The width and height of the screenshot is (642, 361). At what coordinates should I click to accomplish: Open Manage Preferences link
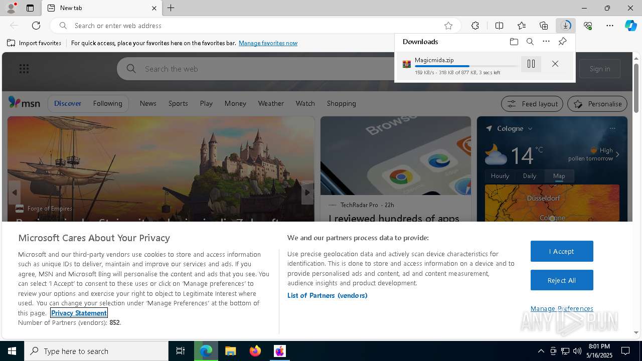[562, 308]
